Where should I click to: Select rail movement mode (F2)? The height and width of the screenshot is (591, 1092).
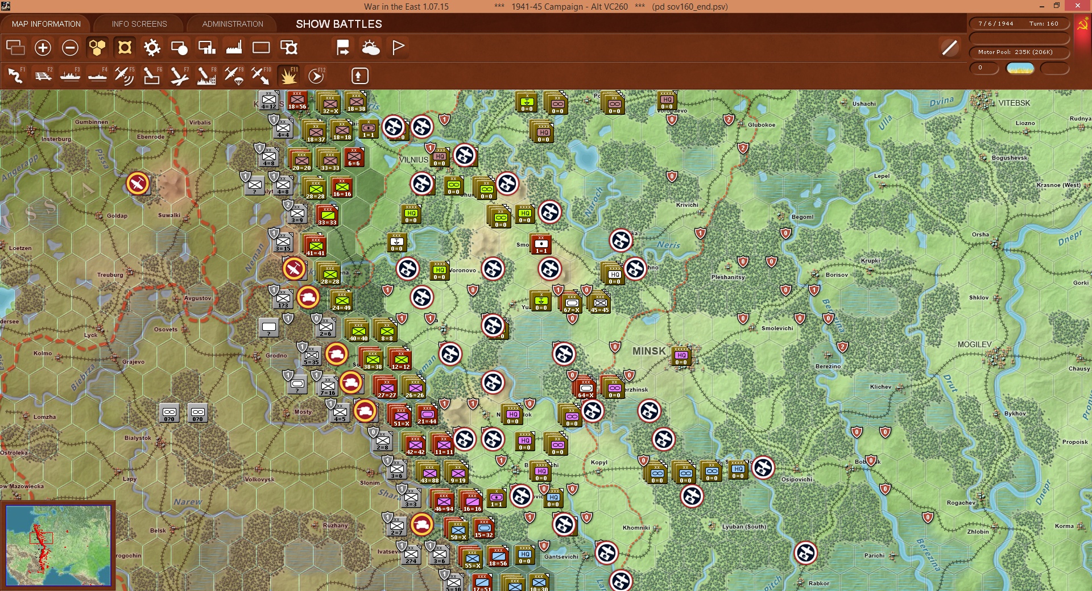click(43, 76)
